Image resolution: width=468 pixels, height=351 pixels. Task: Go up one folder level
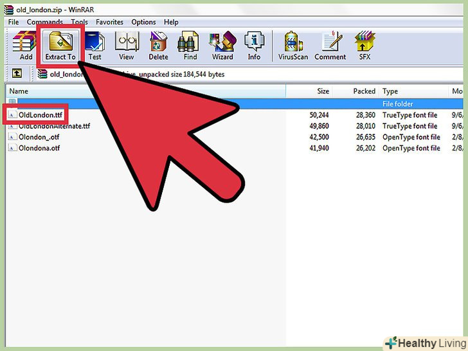17,73
